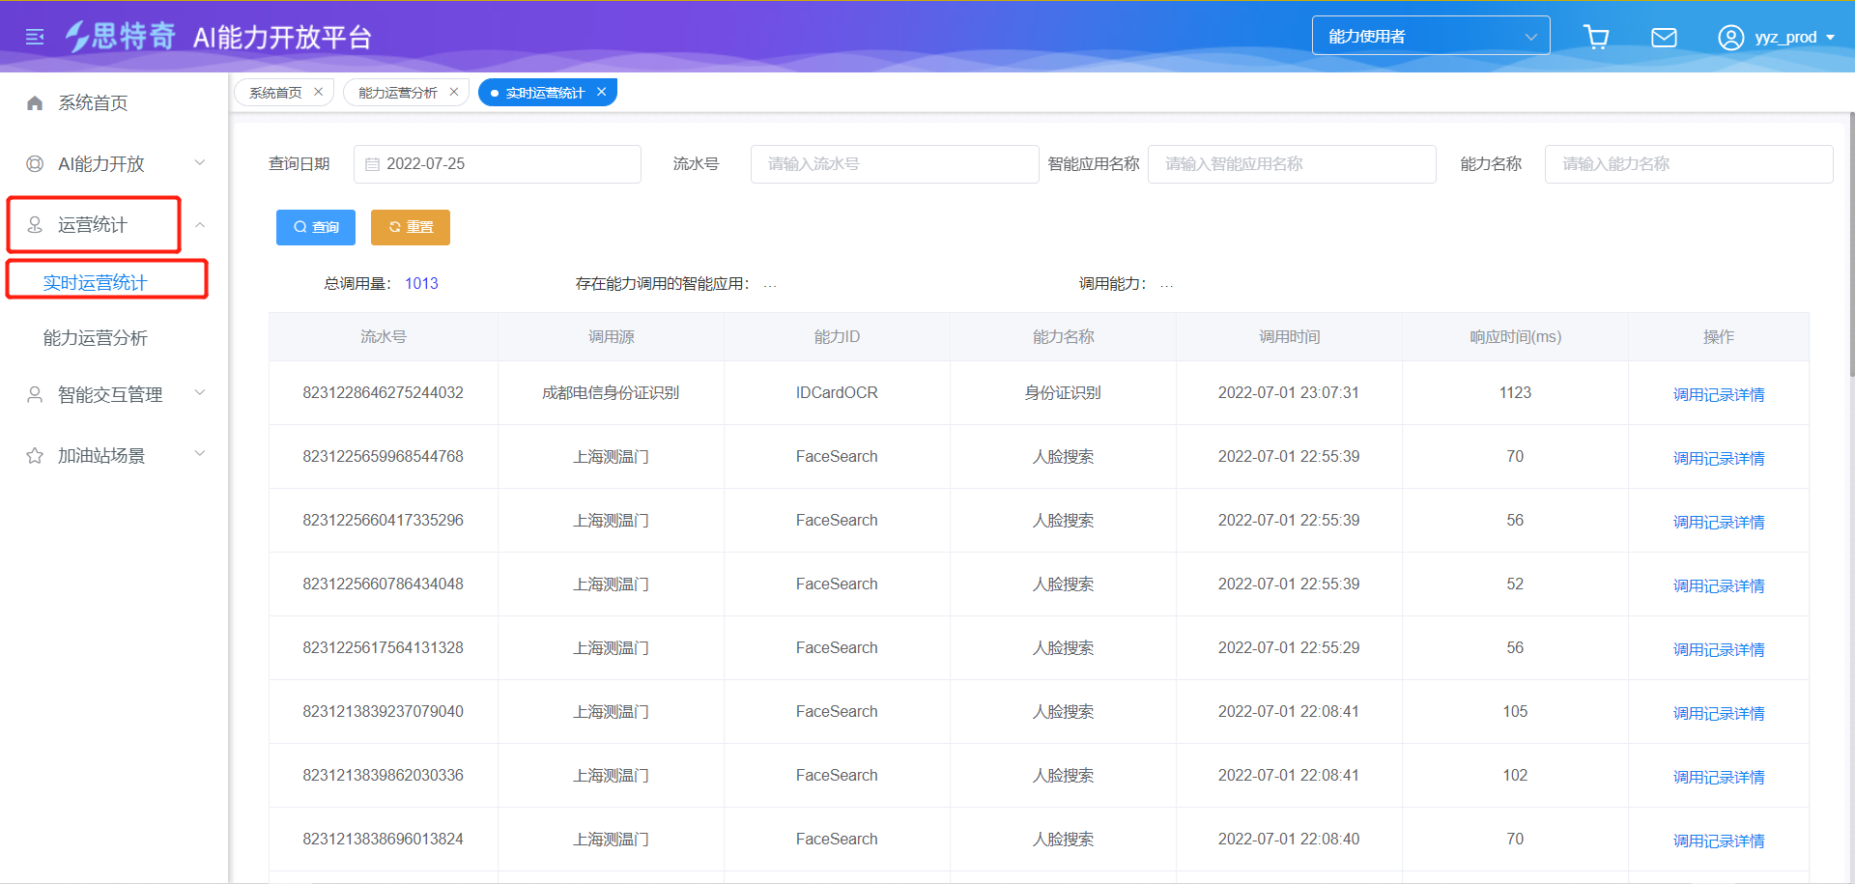The width and height of the screenshot is (1855, 884).
Task: Expand the AI能力开放 menu chevron
Action: pos(200,163)
